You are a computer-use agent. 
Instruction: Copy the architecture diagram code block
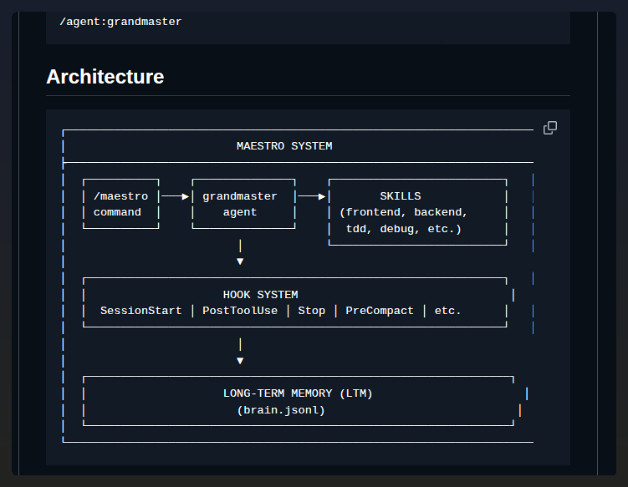(550, 128)
